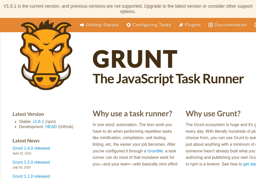Follow the 'get sta' link under Why use Grunt
This screenshot has height=179, width=256.
(250, 164)
